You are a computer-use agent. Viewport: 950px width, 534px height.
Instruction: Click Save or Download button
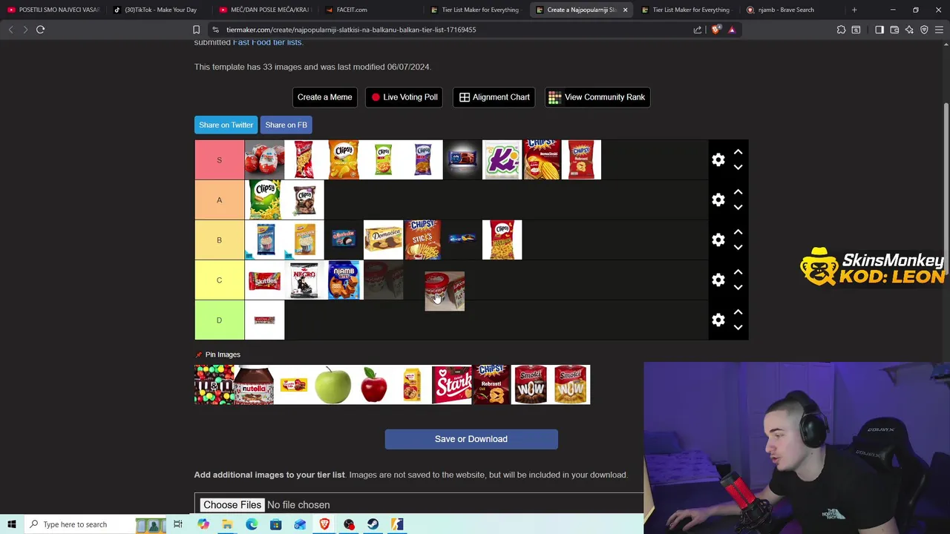click(471, 439)
